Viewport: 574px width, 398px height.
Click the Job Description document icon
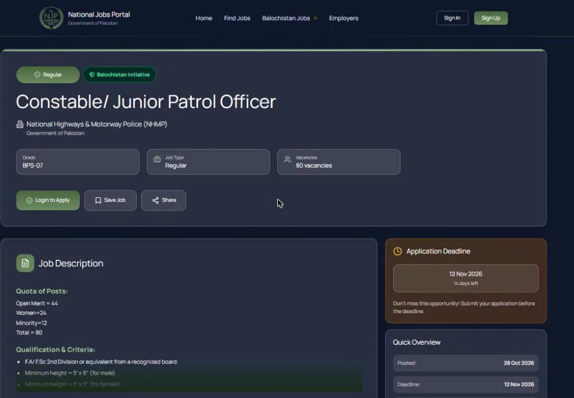(x=25, y=263)
